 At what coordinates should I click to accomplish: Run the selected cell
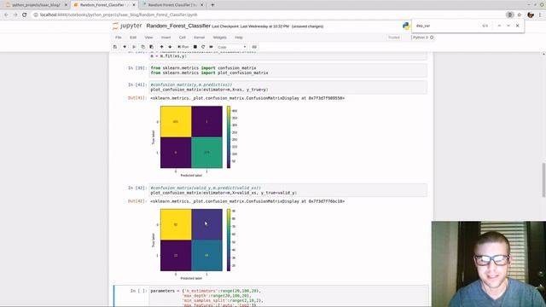[183, 47]
